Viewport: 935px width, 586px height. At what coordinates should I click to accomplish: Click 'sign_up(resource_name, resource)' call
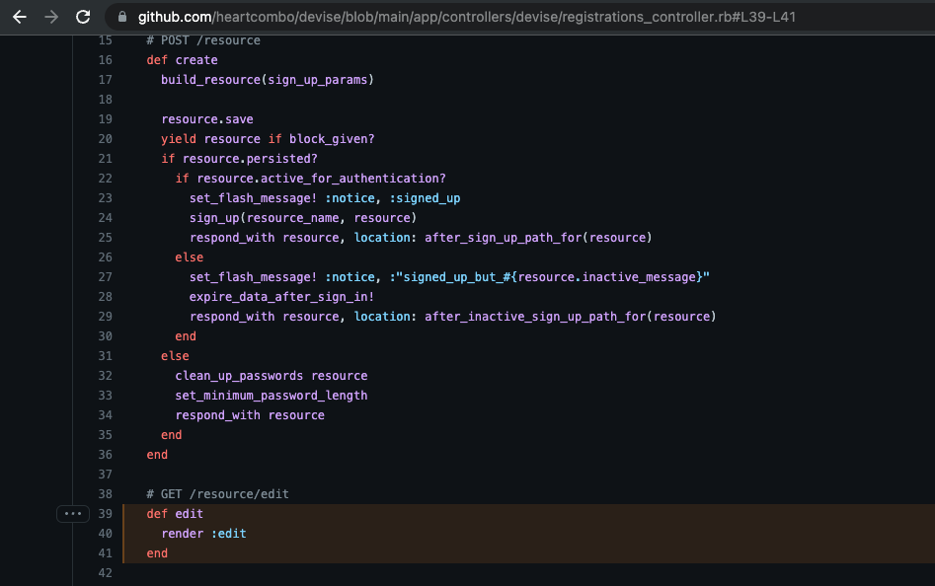coord(303,218)
